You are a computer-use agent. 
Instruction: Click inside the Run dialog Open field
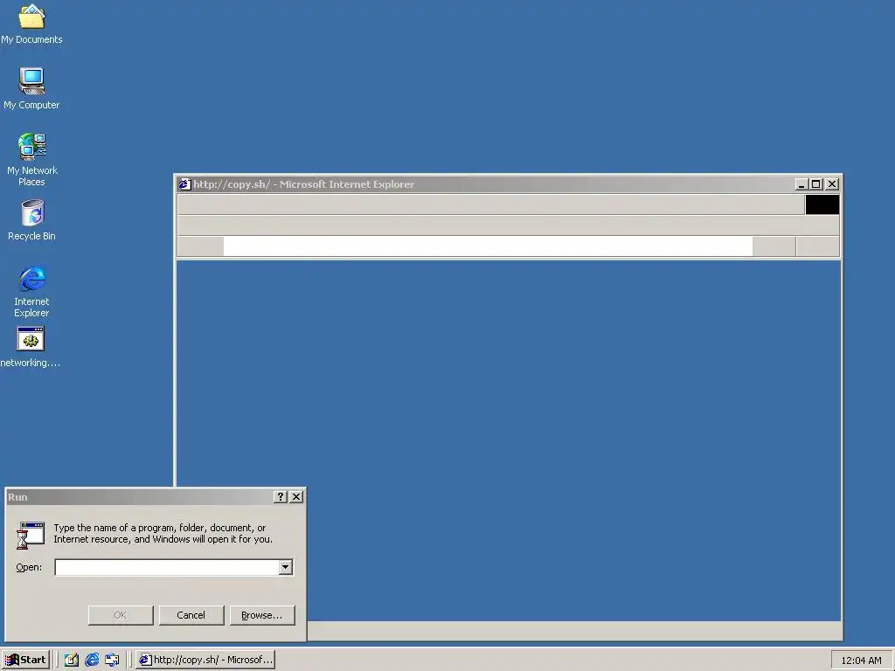(x=167, y=567)
